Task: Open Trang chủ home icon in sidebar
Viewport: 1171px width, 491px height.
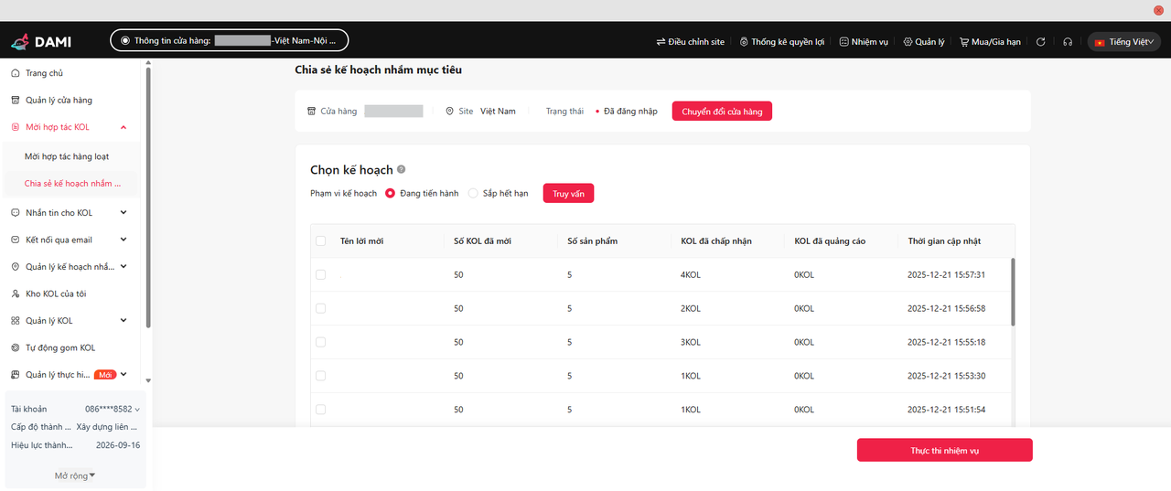Action: (x=16, y=73)
